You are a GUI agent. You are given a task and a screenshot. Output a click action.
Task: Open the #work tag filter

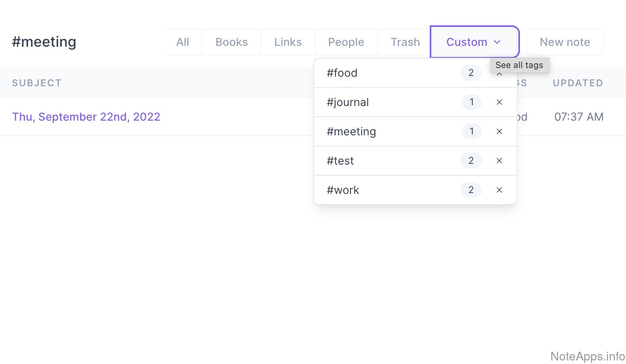[343, 190]
